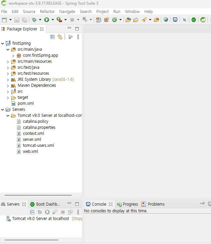Image resolution: width=211 pixels, height=244 pixels.
Task: Close the Package Explorer tab
Action: [42, 29]
